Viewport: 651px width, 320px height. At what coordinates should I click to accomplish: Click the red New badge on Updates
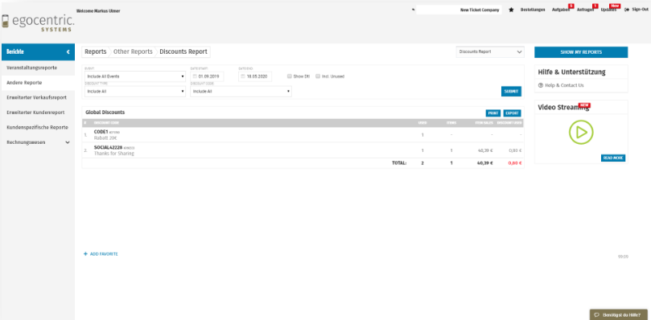pyautogui.click(x=615, y=6)
